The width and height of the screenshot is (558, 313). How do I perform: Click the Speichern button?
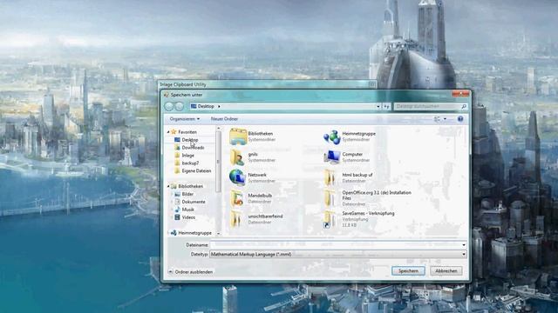click(408, 270)
